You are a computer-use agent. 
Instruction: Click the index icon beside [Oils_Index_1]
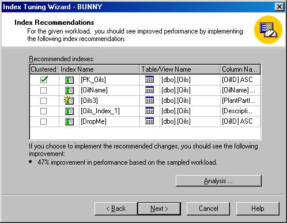(x=69, y=111)
